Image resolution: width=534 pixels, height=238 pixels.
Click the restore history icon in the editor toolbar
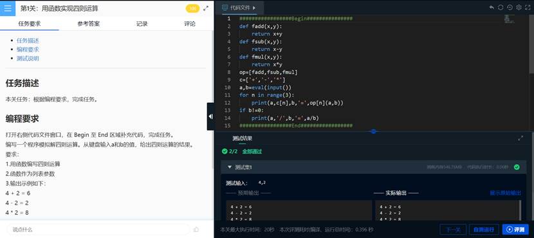[510, 7]
